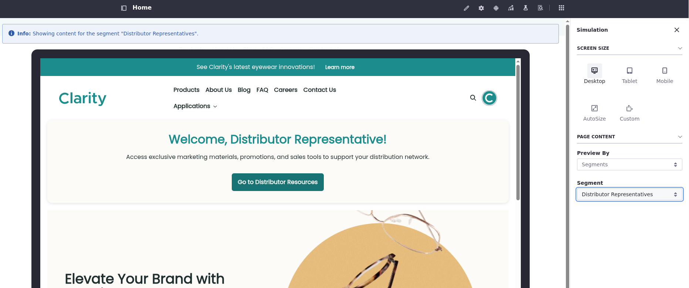Screen dimensions: 689x288
Task: Open the Products nav item
Action: tap(186, 90)
